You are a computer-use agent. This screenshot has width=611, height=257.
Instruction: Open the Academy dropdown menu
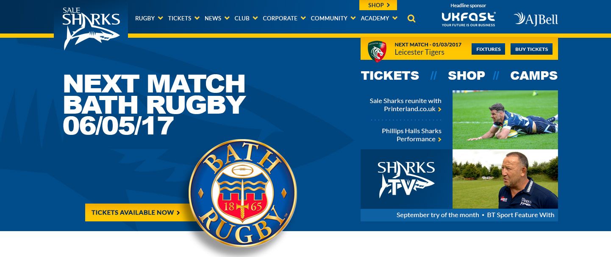point(379,18)
